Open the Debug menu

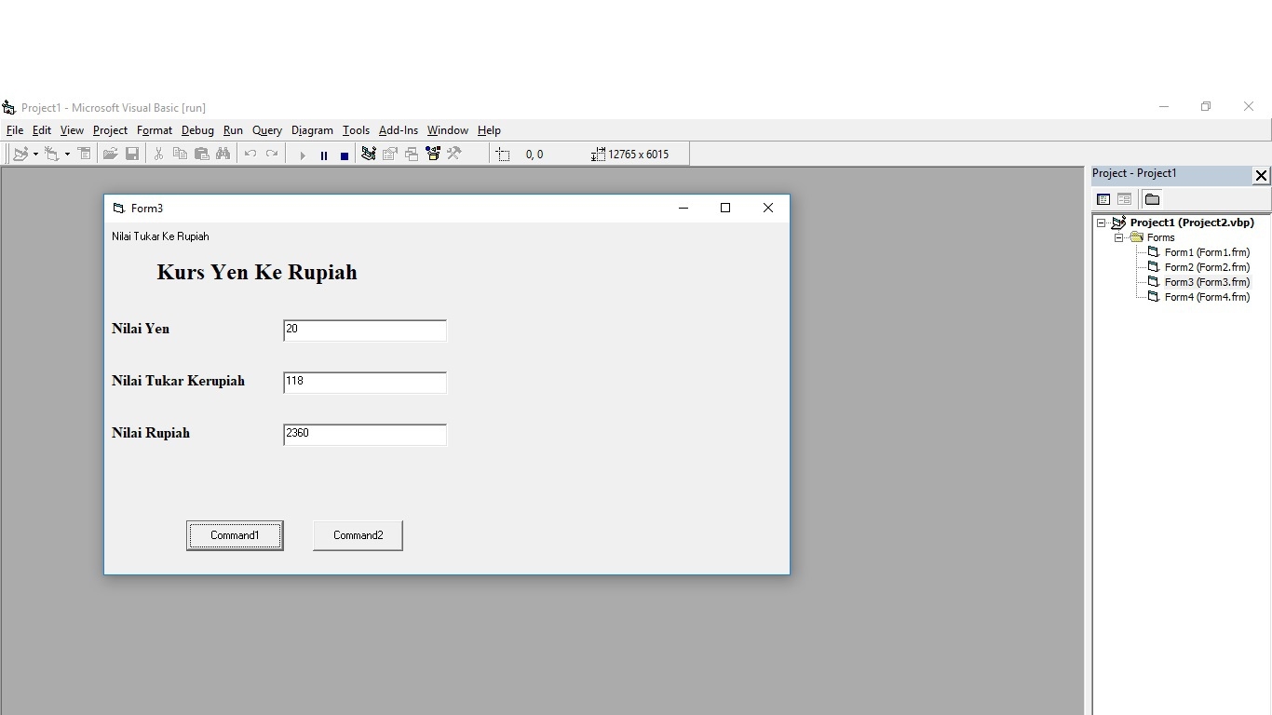(196, 130)
